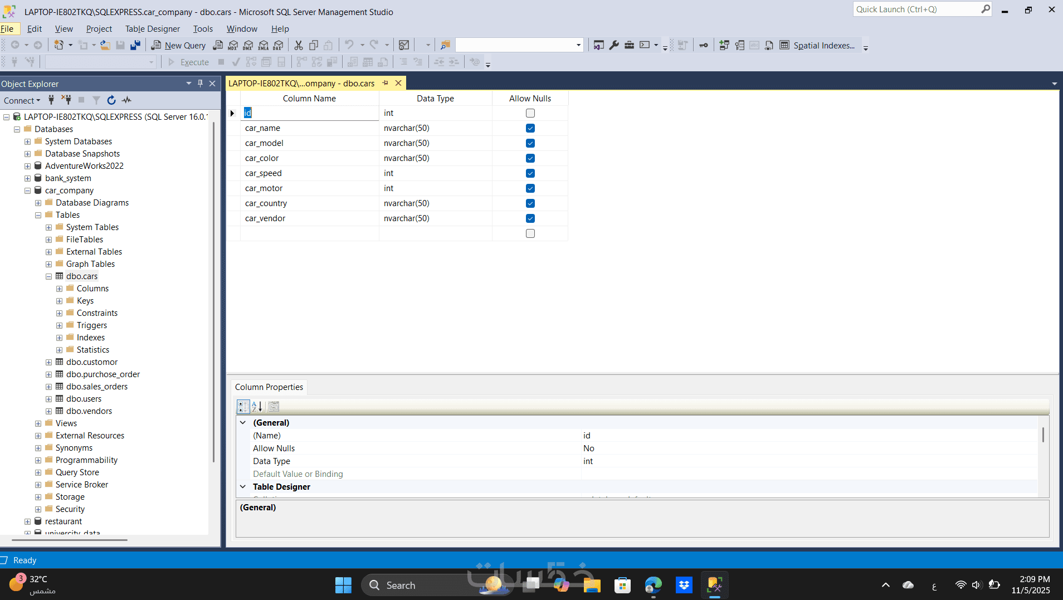Open a new XMLA query
The width and height of the screenshot is (1063, 600).
[x=263, y=45]
